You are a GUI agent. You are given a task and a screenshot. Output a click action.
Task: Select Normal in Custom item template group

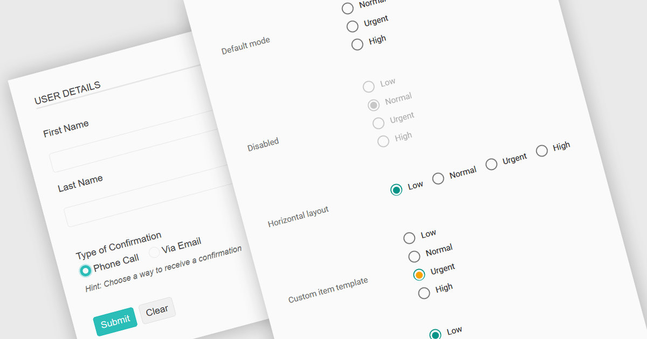coord(414,256)
